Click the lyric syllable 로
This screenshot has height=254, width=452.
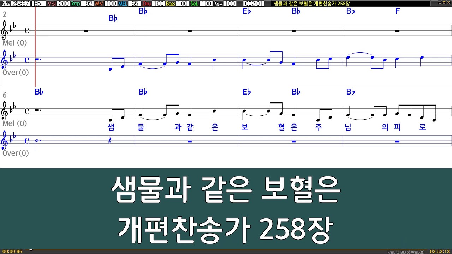point(422,127)
